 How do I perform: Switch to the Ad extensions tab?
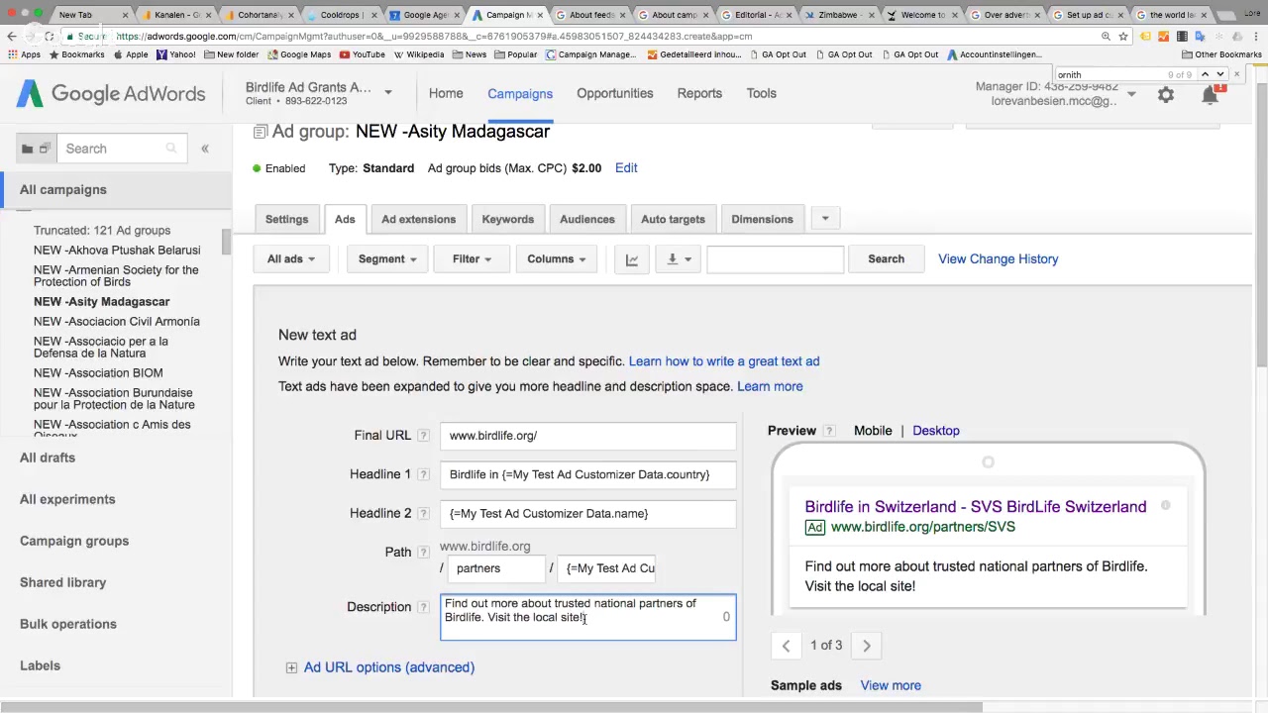[x=419, y=219]
